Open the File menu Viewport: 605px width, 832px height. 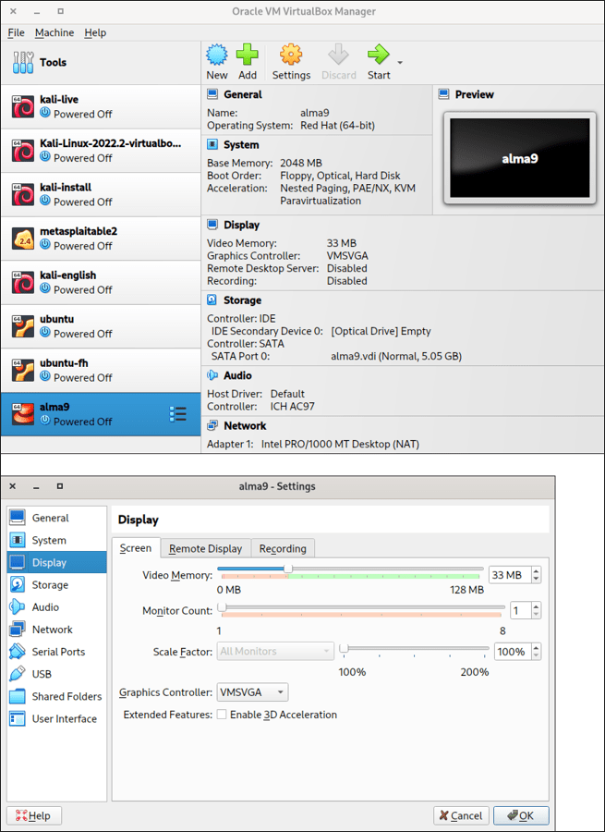16,33
